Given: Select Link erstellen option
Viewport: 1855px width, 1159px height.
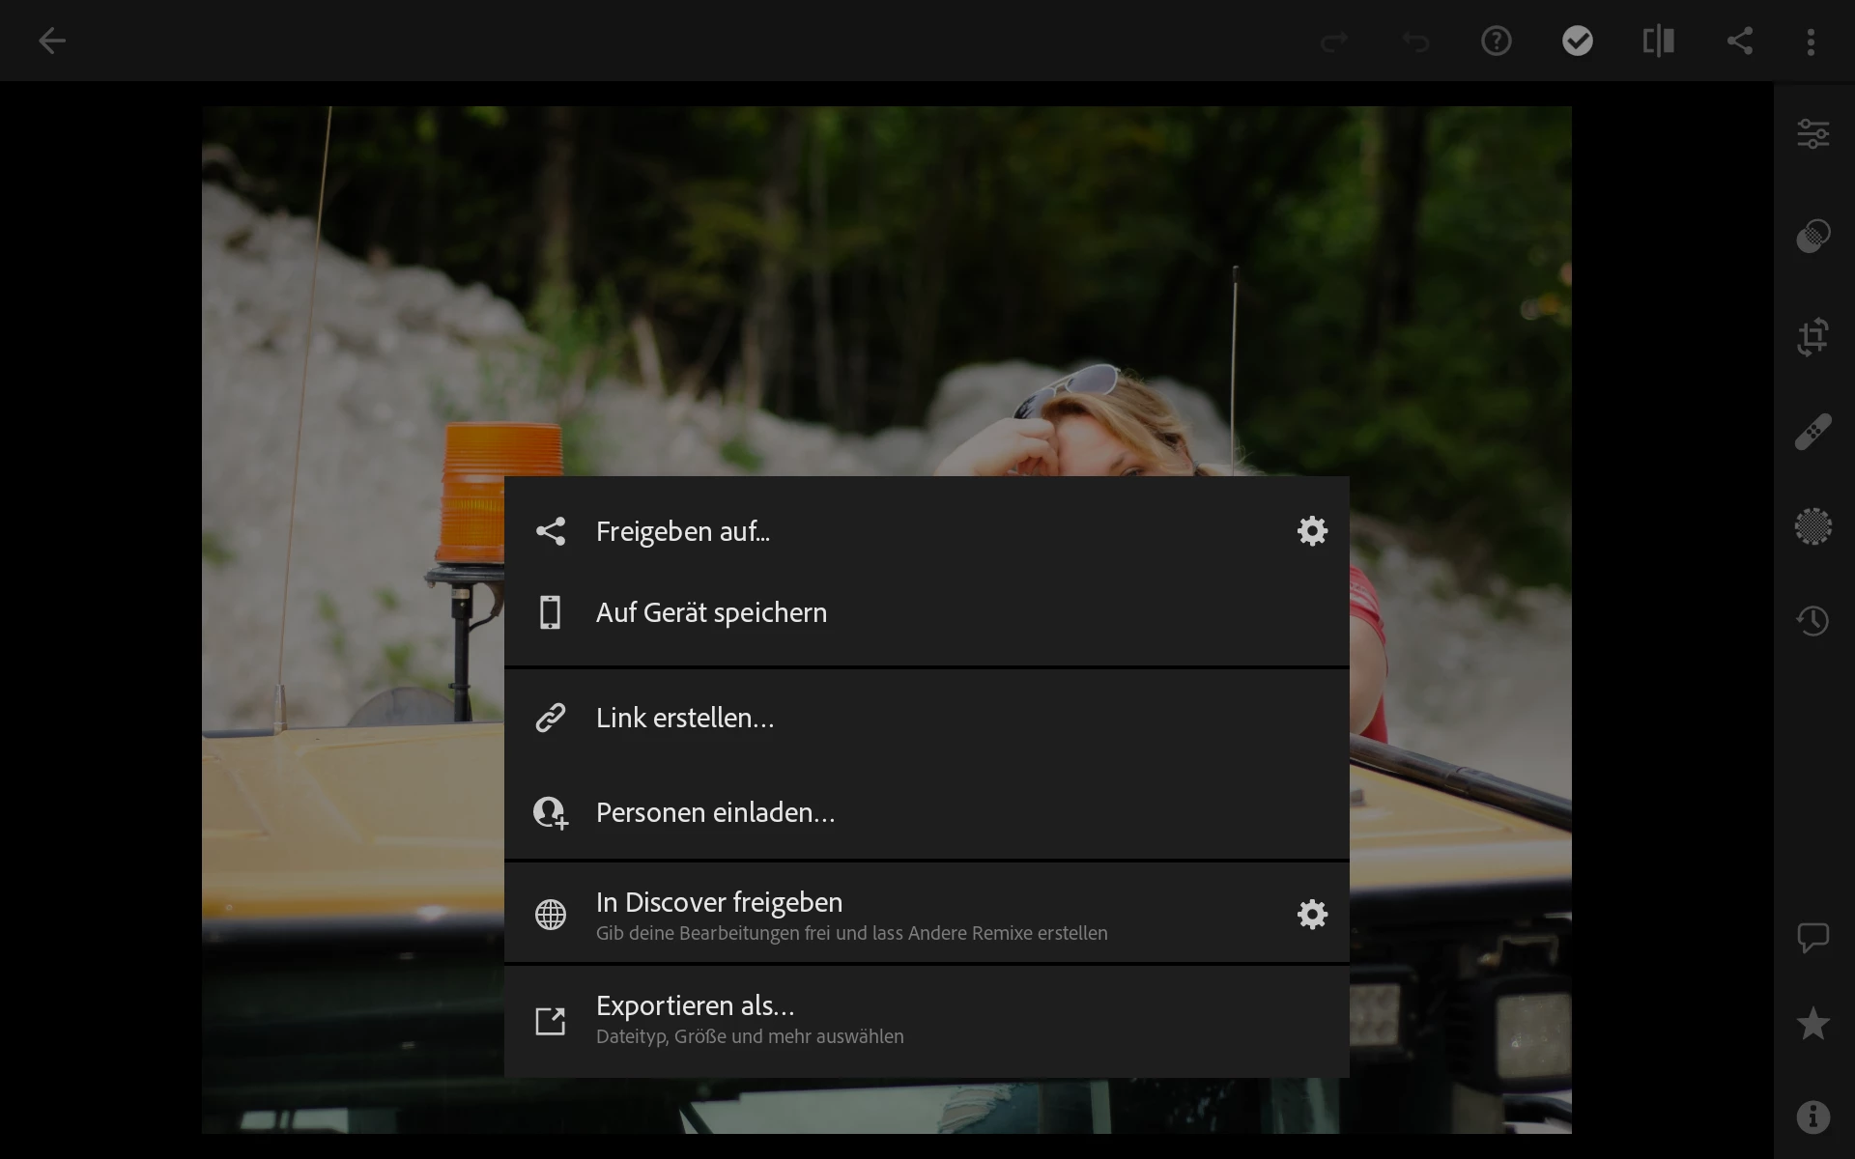Looking at the screenshot, I should pos(685,718).
